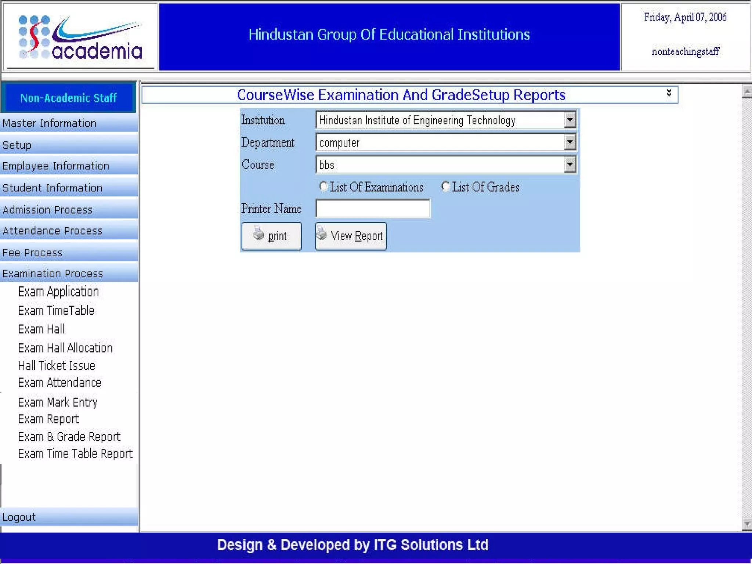
Task: Open the Exam Hall Allocation page
Action: [x=65, y=348]
